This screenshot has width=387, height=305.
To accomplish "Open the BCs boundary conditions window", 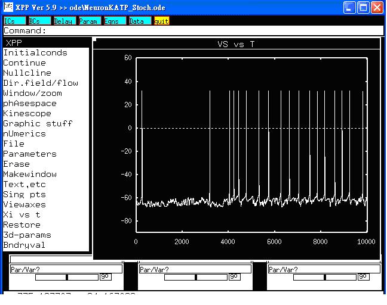I will point(39,21).
